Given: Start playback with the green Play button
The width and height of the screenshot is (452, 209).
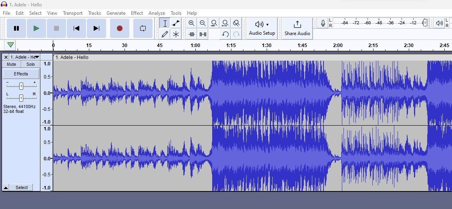Looking at the screenshot, I should point(36,28).
